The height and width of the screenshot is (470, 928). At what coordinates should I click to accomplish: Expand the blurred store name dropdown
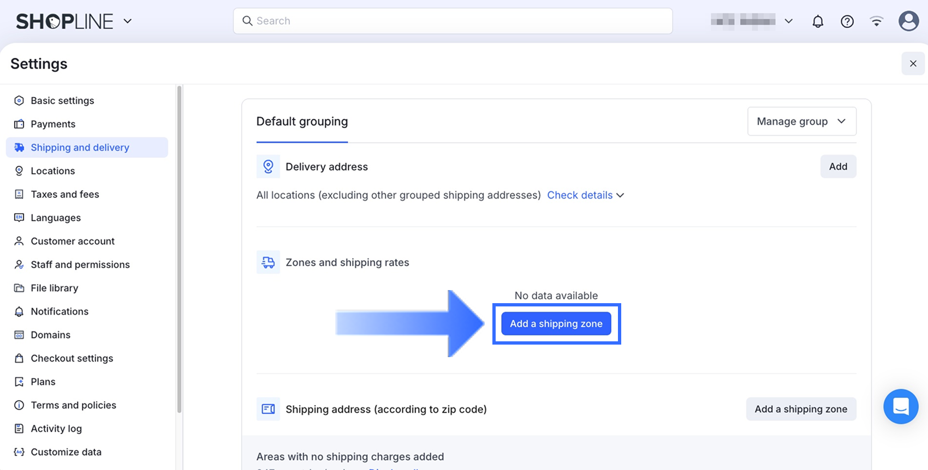click(788, 21)
